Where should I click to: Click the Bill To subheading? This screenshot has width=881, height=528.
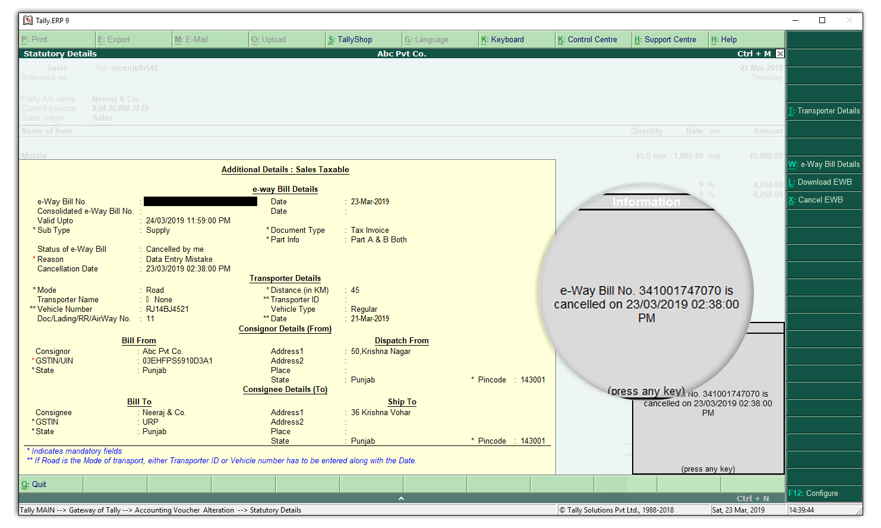139,401
